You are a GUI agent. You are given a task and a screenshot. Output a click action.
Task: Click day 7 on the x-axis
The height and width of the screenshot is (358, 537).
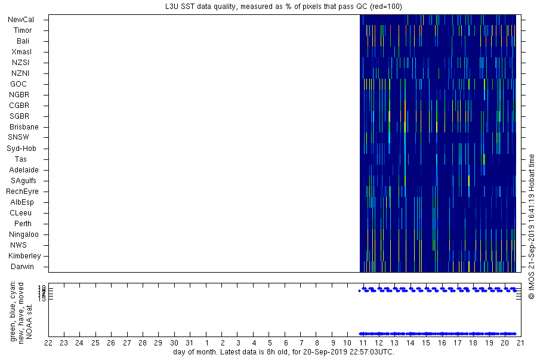tap(301, 343)
